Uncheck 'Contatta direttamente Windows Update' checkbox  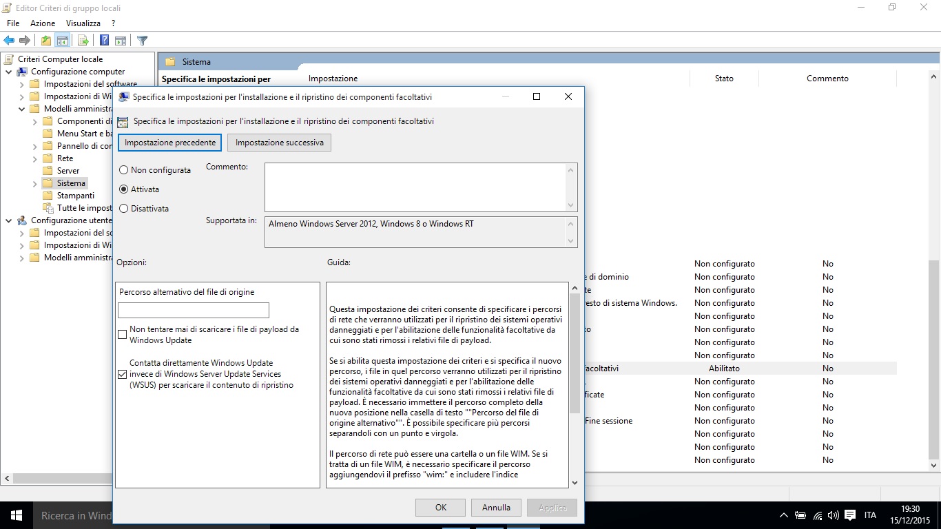pyautogui.click(x=123, y=375)
